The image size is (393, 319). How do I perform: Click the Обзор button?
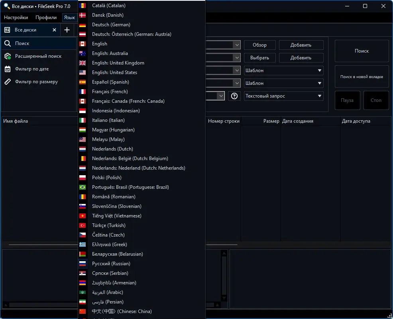259,45
